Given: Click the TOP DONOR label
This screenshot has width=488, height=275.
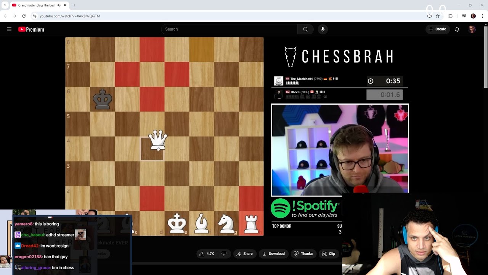Looking at the screenshot, I should point(282,226).
